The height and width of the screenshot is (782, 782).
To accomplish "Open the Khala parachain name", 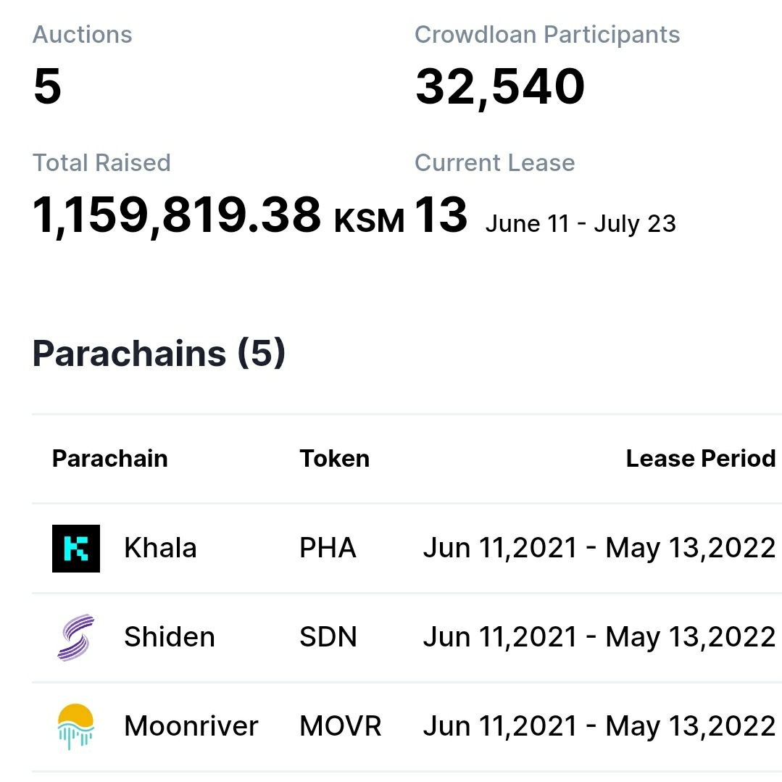I will click(160, 548).
